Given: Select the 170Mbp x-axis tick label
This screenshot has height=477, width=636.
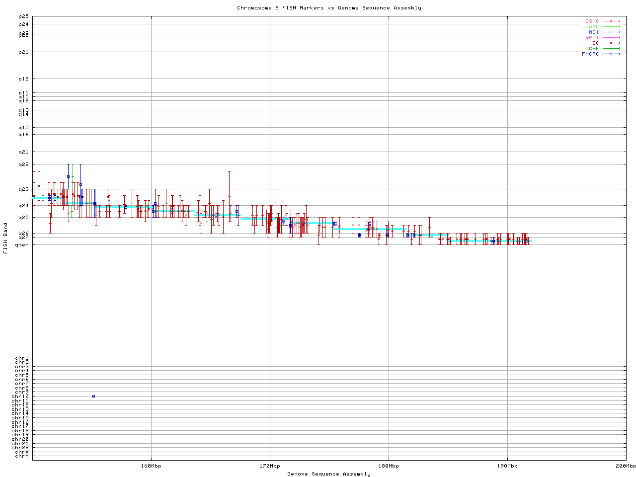Looking at the screenshot, I should point(270,466).
